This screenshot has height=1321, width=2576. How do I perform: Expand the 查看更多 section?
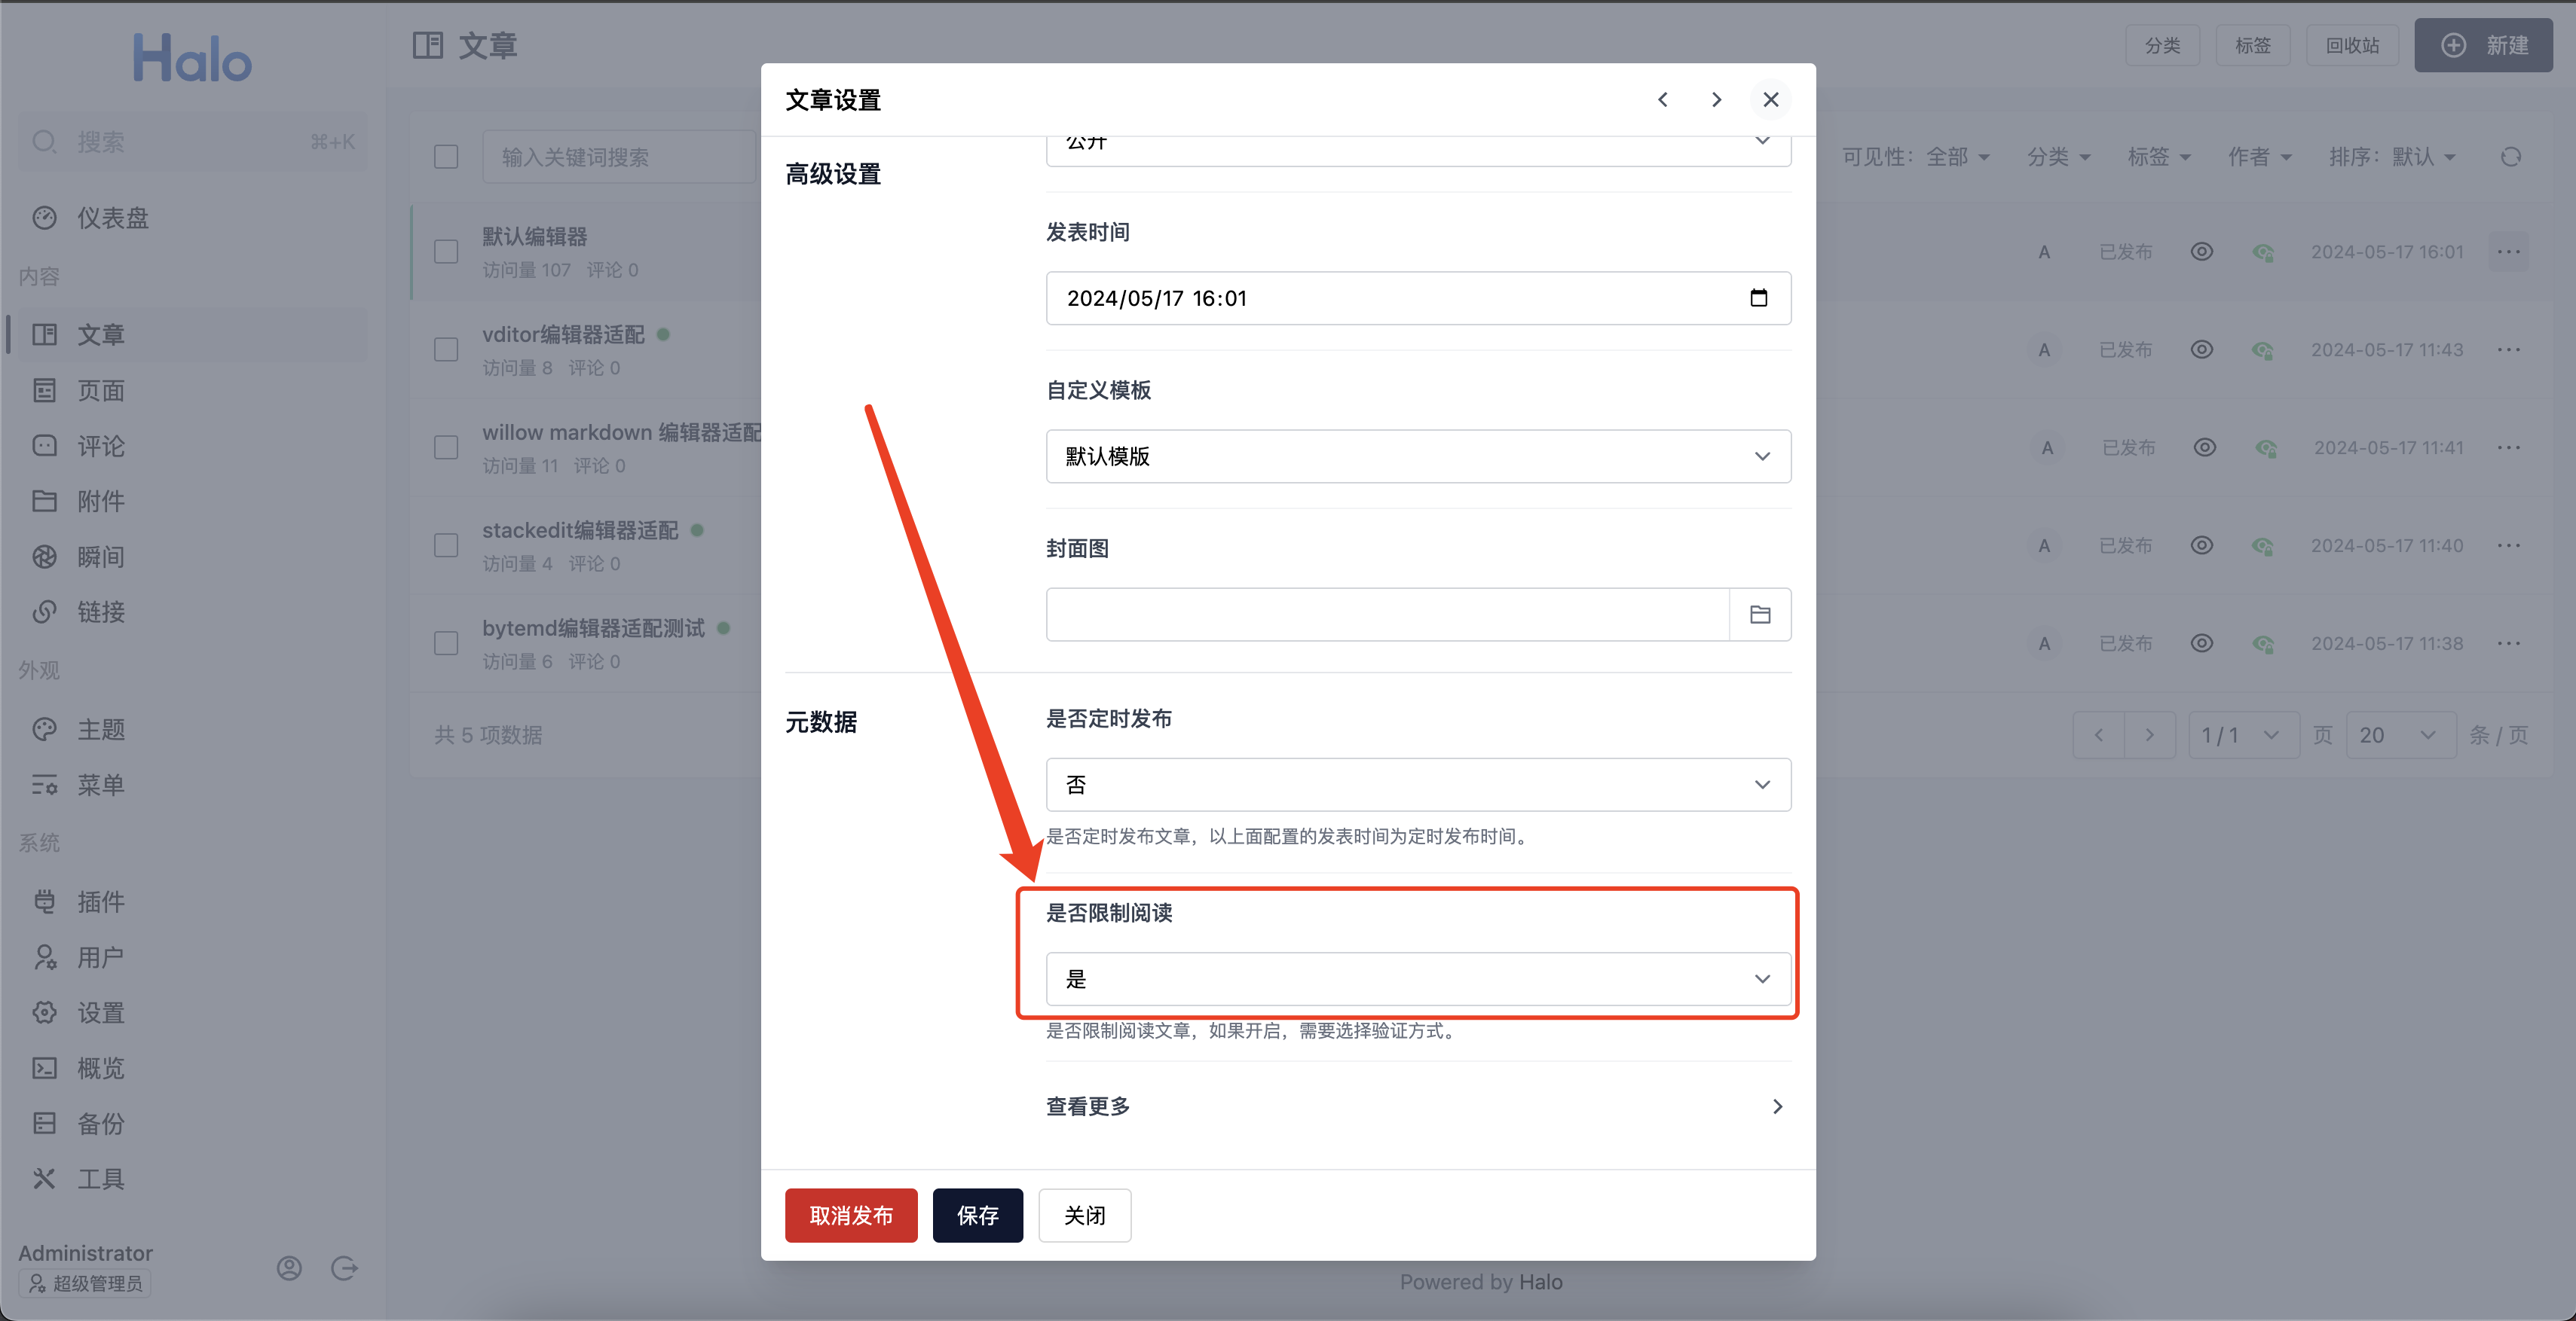(1418, 1106)
